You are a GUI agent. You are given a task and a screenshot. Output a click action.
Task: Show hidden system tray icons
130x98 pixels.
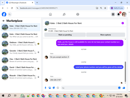[x=108, y=96]
